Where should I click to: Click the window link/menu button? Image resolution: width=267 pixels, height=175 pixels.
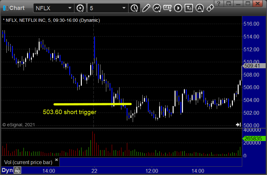[228, 4]
